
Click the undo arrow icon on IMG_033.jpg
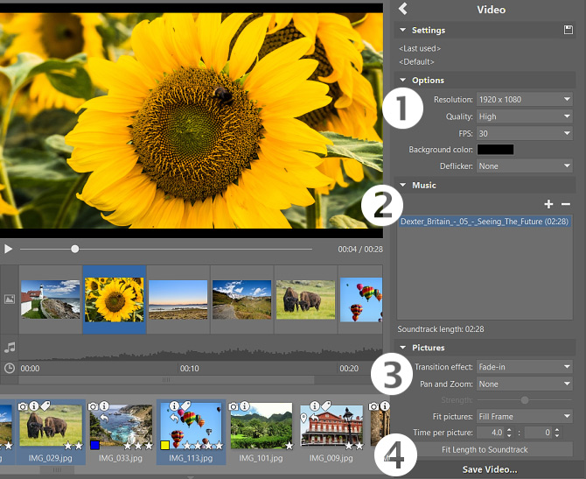[x=104, y=418]
